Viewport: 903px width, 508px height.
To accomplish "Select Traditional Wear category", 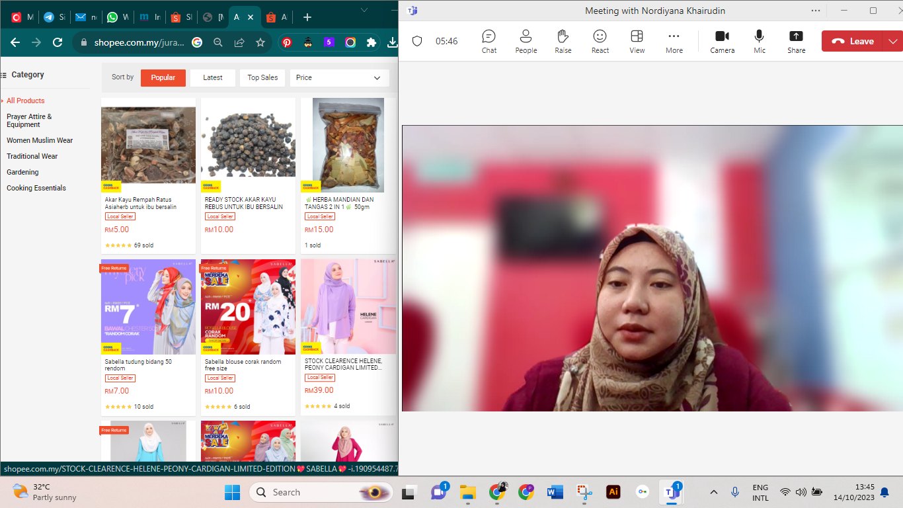I will click(32, 156).
